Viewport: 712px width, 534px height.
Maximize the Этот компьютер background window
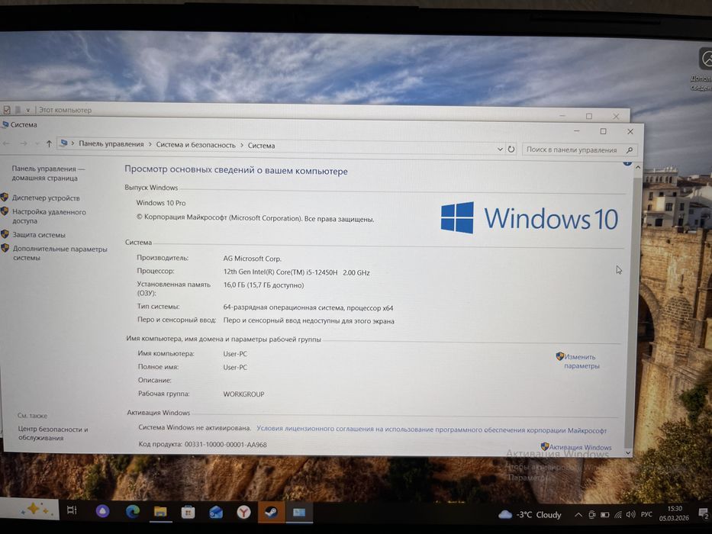(x=589, y=116)
